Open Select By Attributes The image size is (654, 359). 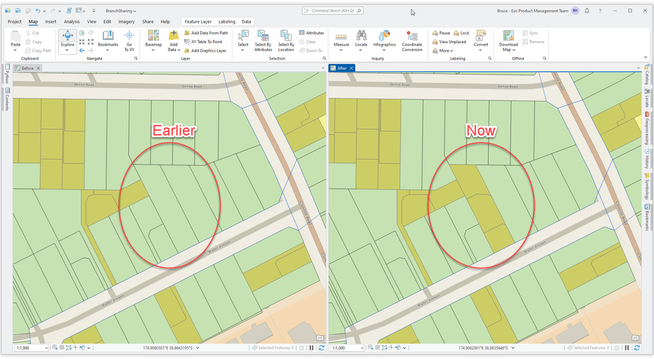click(263, 41)
